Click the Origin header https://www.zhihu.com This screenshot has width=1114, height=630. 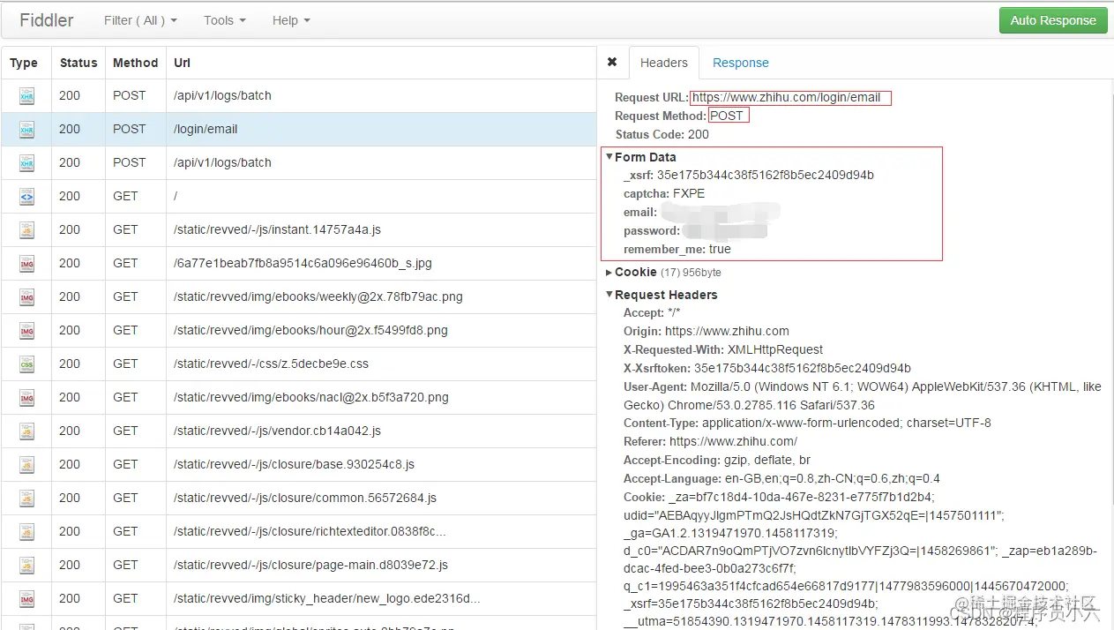click(707, 332)
